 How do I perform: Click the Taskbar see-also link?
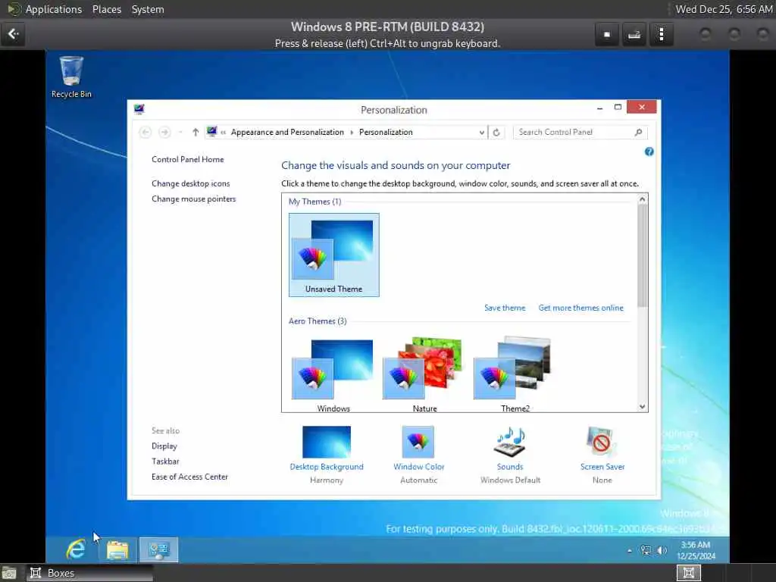pyautogui.click(x=165, y=462)
